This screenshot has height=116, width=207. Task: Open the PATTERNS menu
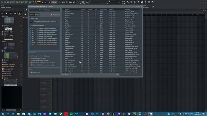pos(12,2)
